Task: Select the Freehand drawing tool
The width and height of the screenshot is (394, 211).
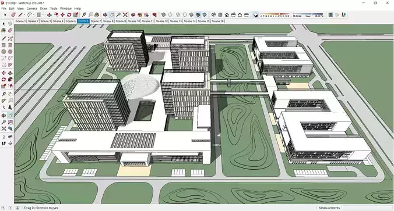Action: click(x=10, y=38)
